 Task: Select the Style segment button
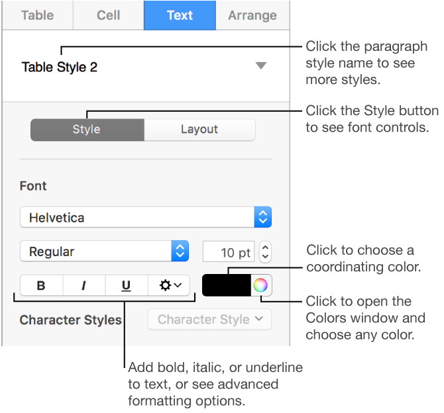point(87,130)
